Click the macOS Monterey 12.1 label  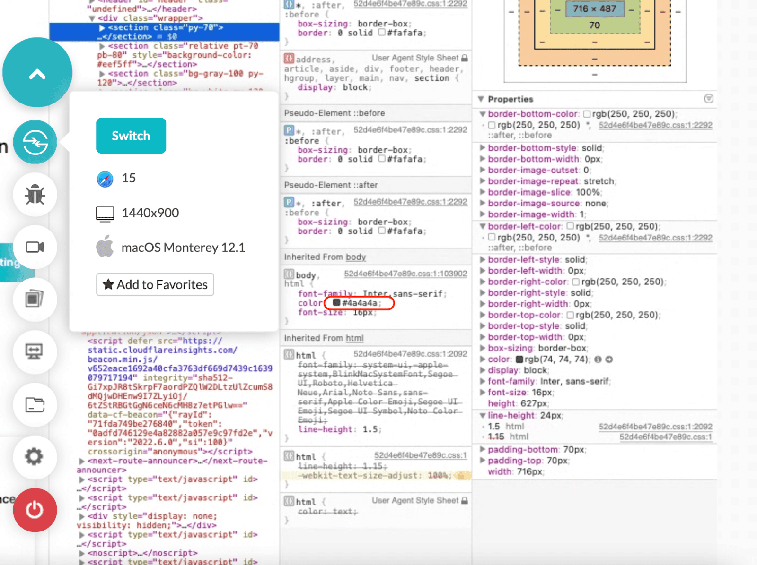click(183, 248)
